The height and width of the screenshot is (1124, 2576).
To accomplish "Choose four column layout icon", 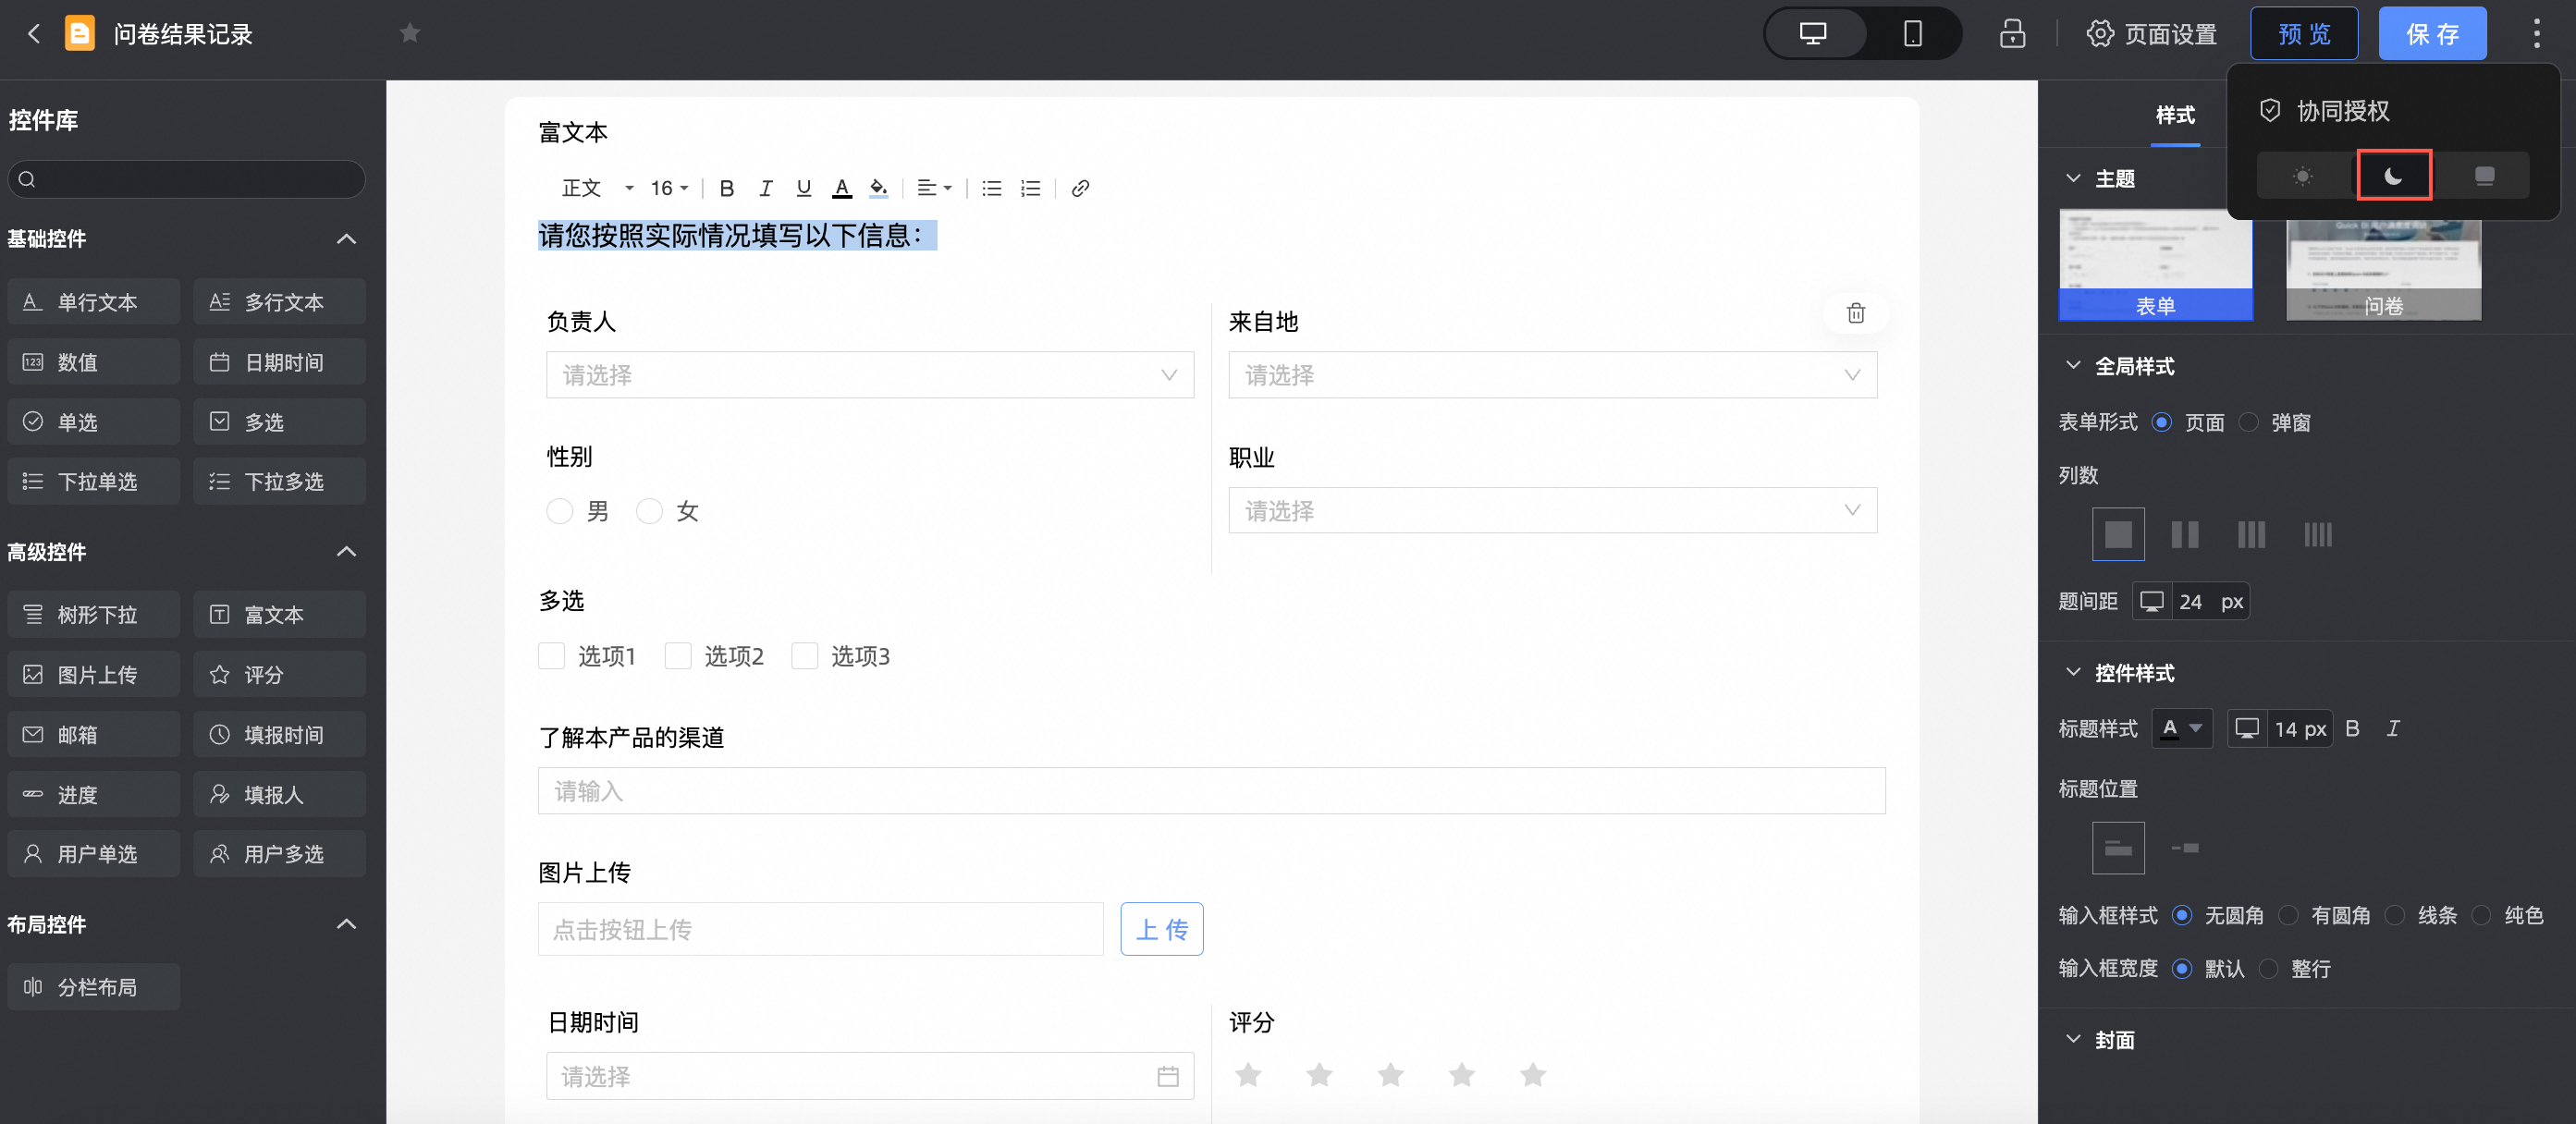I will [2317, 534].
